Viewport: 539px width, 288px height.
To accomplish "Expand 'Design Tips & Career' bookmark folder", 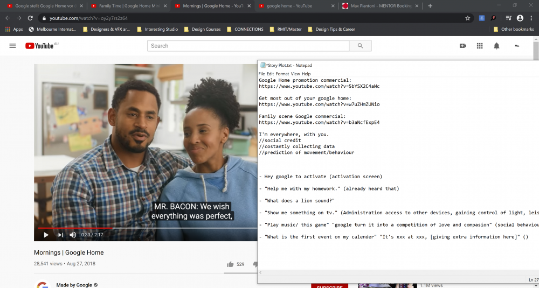I will 331,29.
